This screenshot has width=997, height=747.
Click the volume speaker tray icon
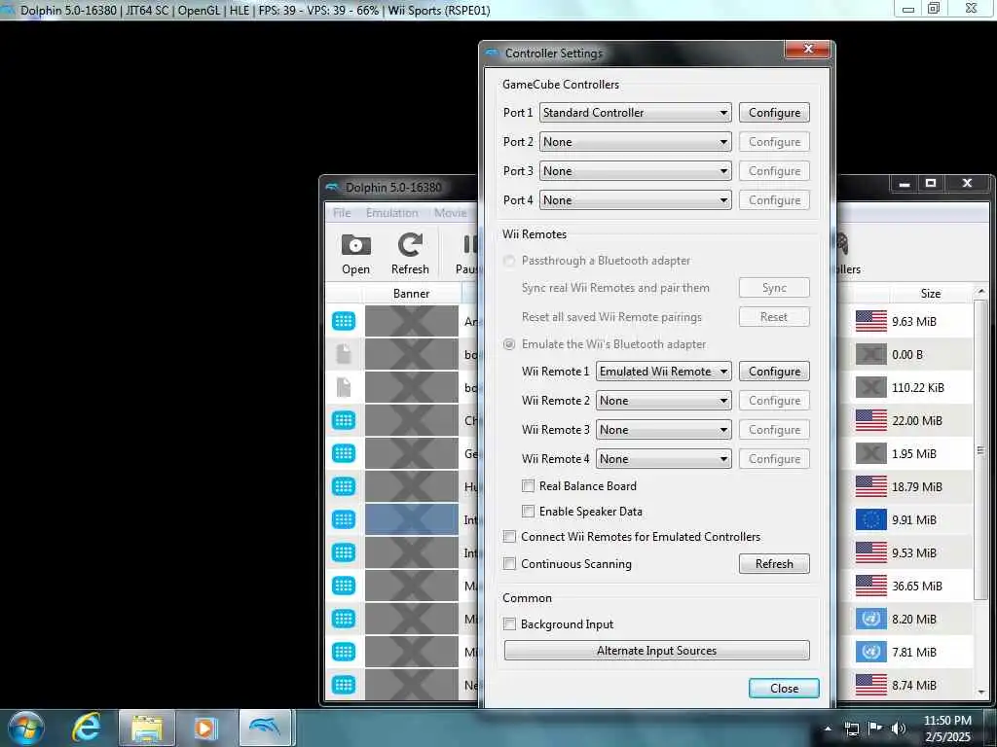[x=899, y=729]
